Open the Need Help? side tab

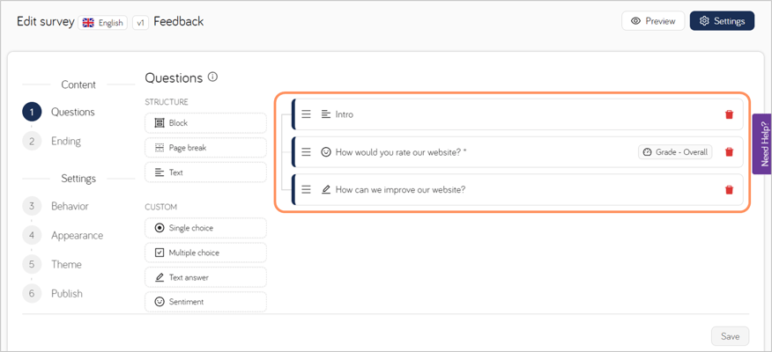(763, 144)
